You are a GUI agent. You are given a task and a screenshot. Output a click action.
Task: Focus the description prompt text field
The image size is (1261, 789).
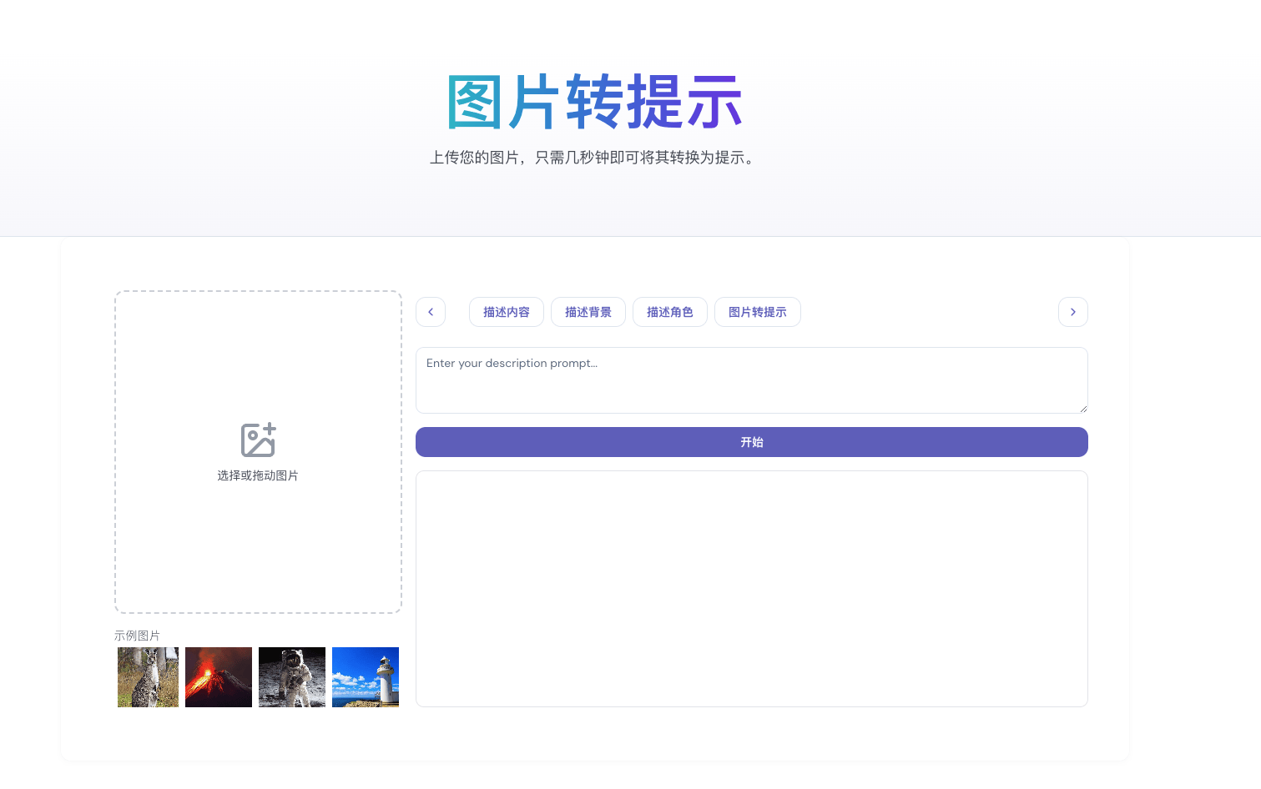pos(752,380)
